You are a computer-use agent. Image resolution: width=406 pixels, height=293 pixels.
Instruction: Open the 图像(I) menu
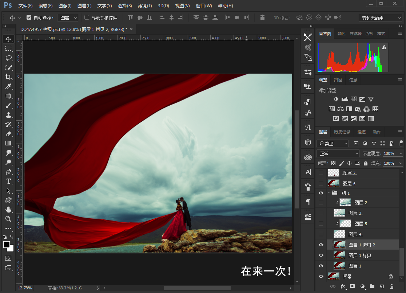click(65, 6)
